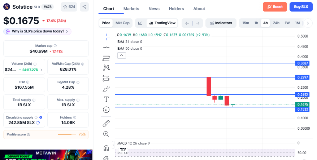Click the Solstice coin logo icon
Image resolution: width=317 pixels, height=160 pixels.
tap(6, 6)
